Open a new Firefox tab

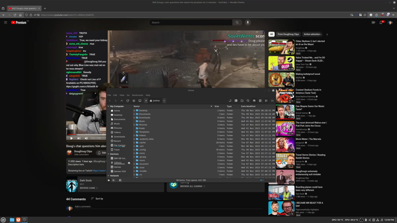tap(45, 8)
